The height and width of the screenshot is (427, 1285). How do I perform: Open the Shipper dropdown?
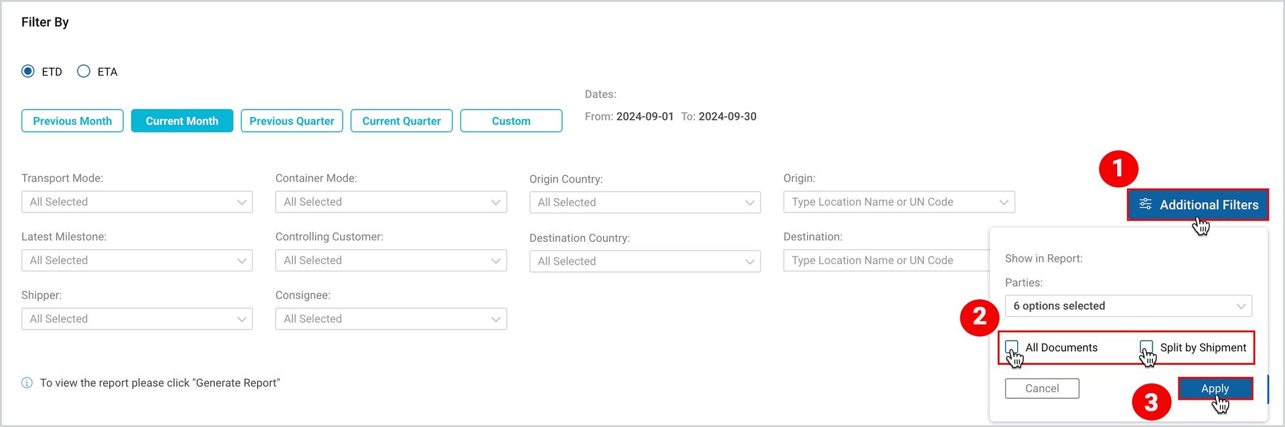137,319
